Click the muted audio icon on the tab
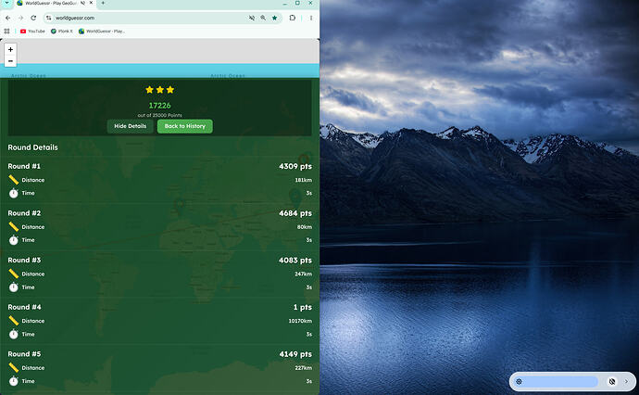639x395 pixels. click(82, 3)
